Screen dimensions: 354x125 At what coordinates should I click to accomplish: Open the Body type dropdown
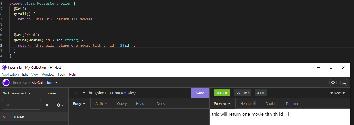pyautogui.click(x=79, y=103)
